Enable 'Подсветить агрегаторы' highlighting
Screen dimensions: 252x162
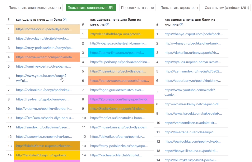179,8
